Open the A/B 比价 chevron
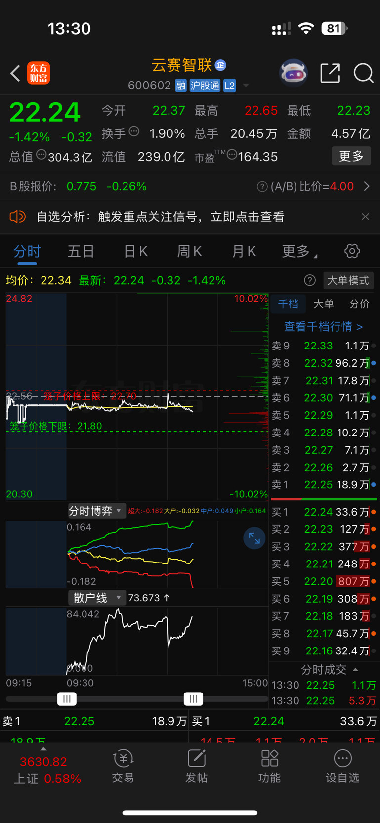Screen dimensions: 380x823 pyautogui.click(x=367, y=186)
